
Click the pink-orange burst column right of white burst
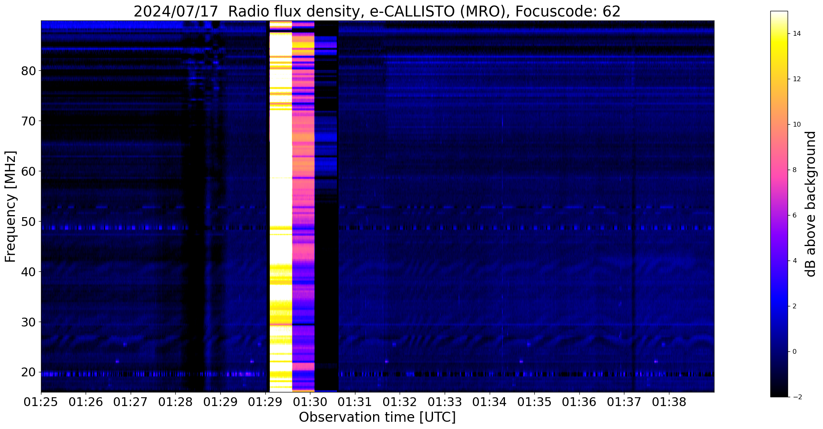click(x=303, y=206)
